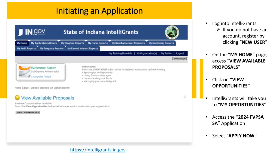Screen dimensions: 279x156
Task: Click the Change My Picture link
Action: point(41,77)
